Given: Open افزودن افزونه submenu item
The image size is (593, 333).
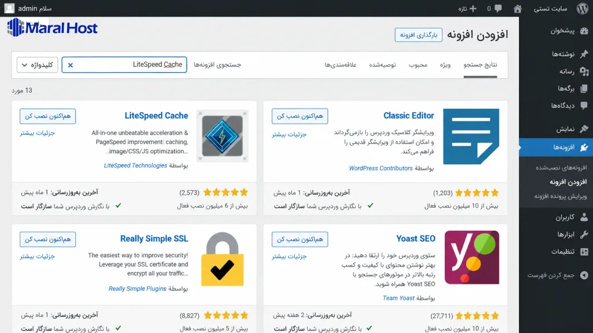Looking at the screenshot, I should tap(568, 182).
